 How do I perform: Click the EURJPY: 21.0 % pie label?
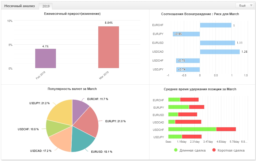[115, 121]
